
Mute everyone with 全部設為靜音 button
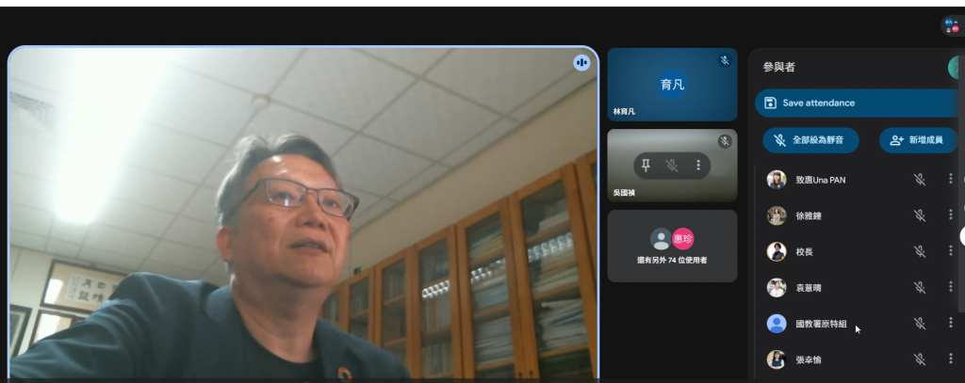click(810, 140)
